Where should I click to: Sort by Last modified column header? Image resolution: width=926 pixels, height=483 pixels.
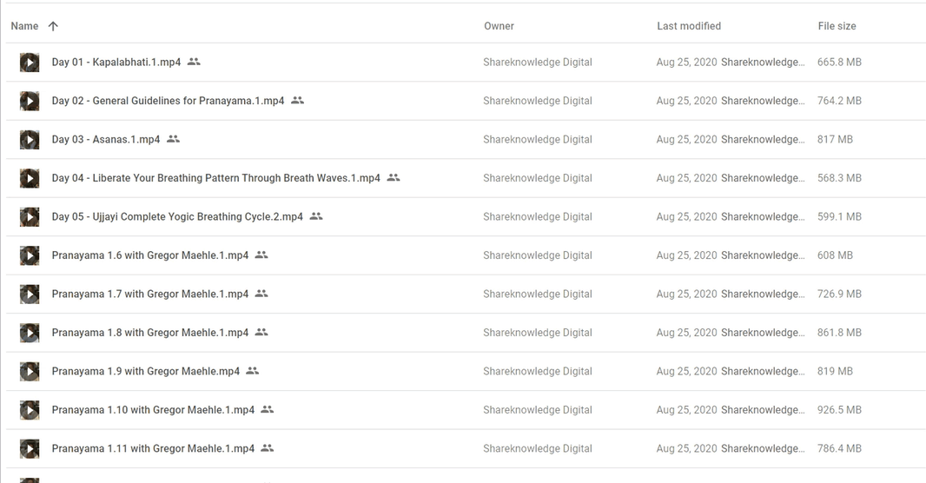(688, 26)
